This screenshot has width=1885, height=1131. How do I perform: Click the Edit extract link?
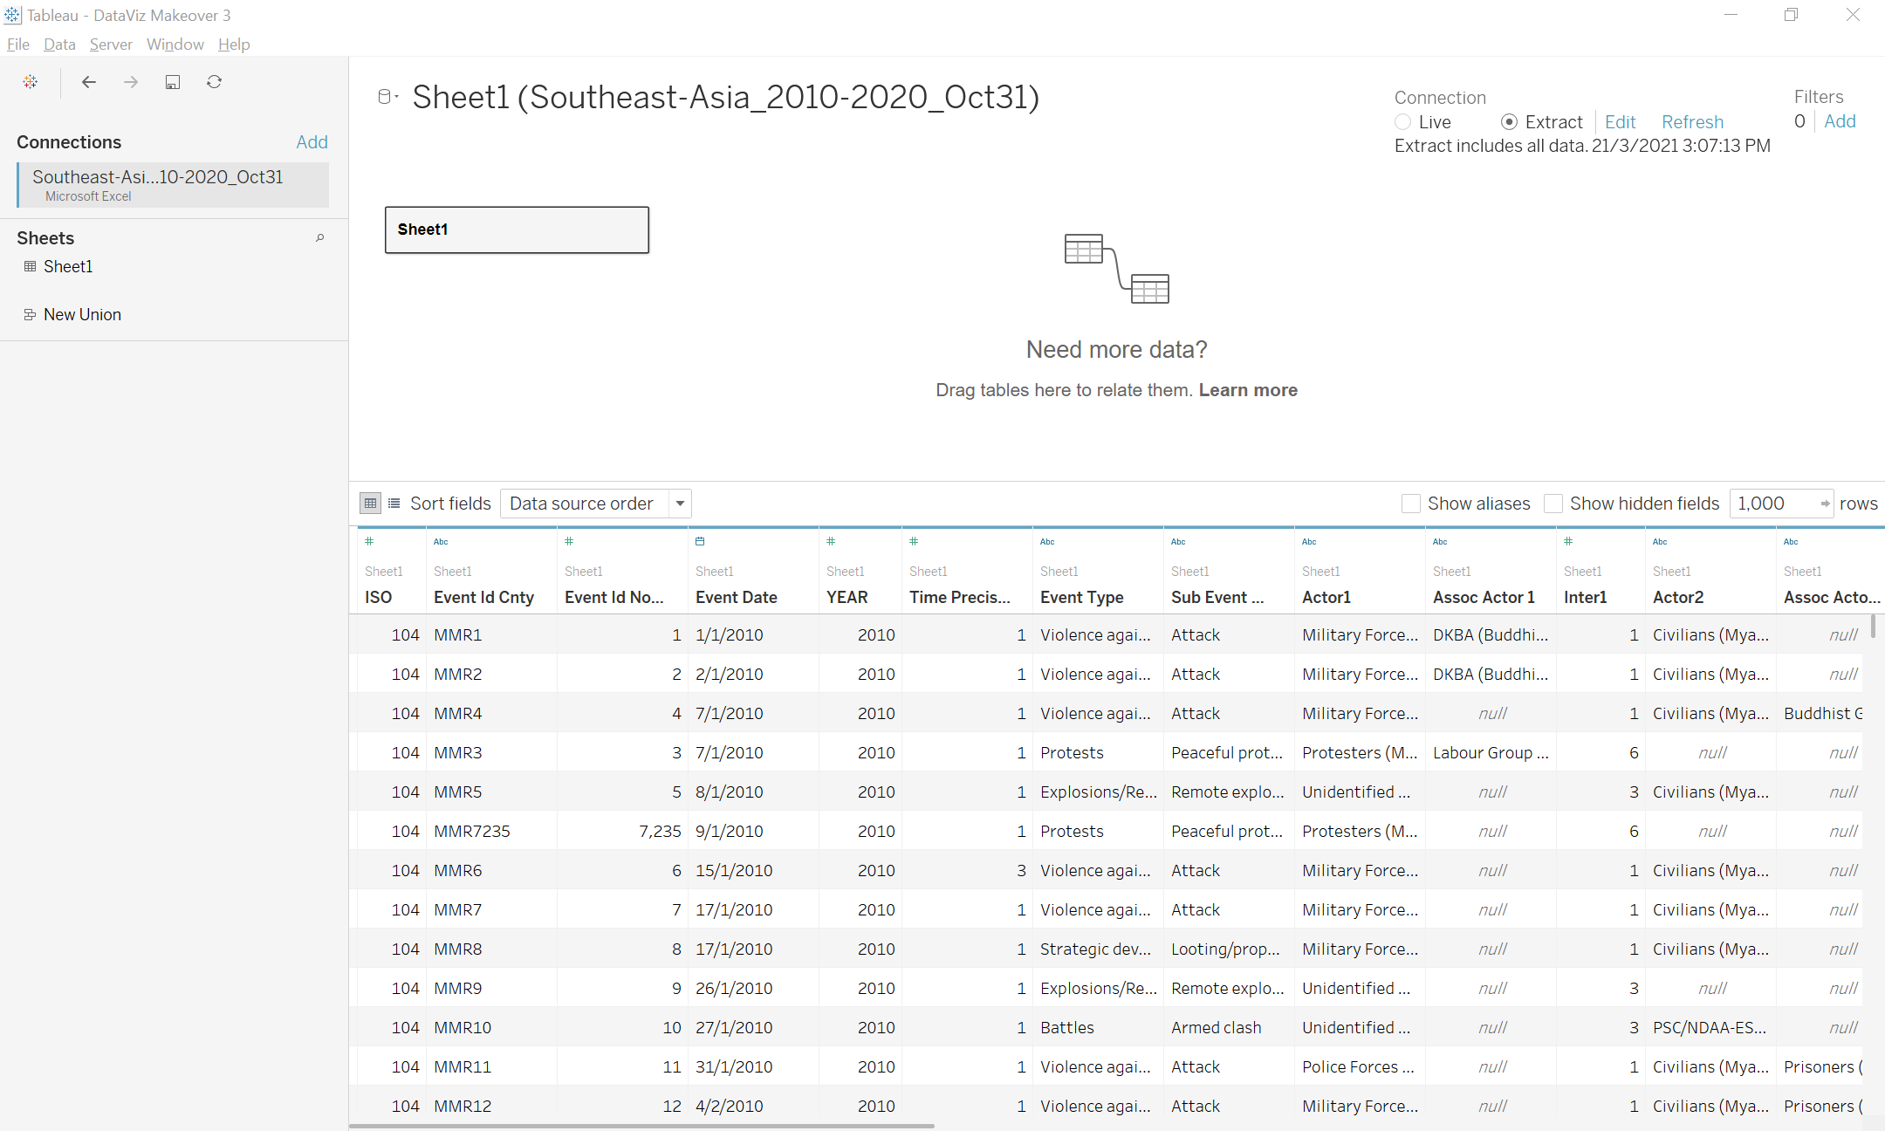(1620, 122)
